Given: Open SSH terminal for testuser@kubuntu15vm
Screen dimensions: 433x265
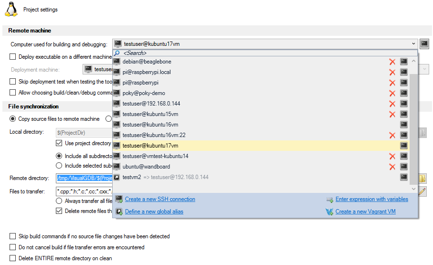Looking at the screenshot, I should (x=404, y=114).
